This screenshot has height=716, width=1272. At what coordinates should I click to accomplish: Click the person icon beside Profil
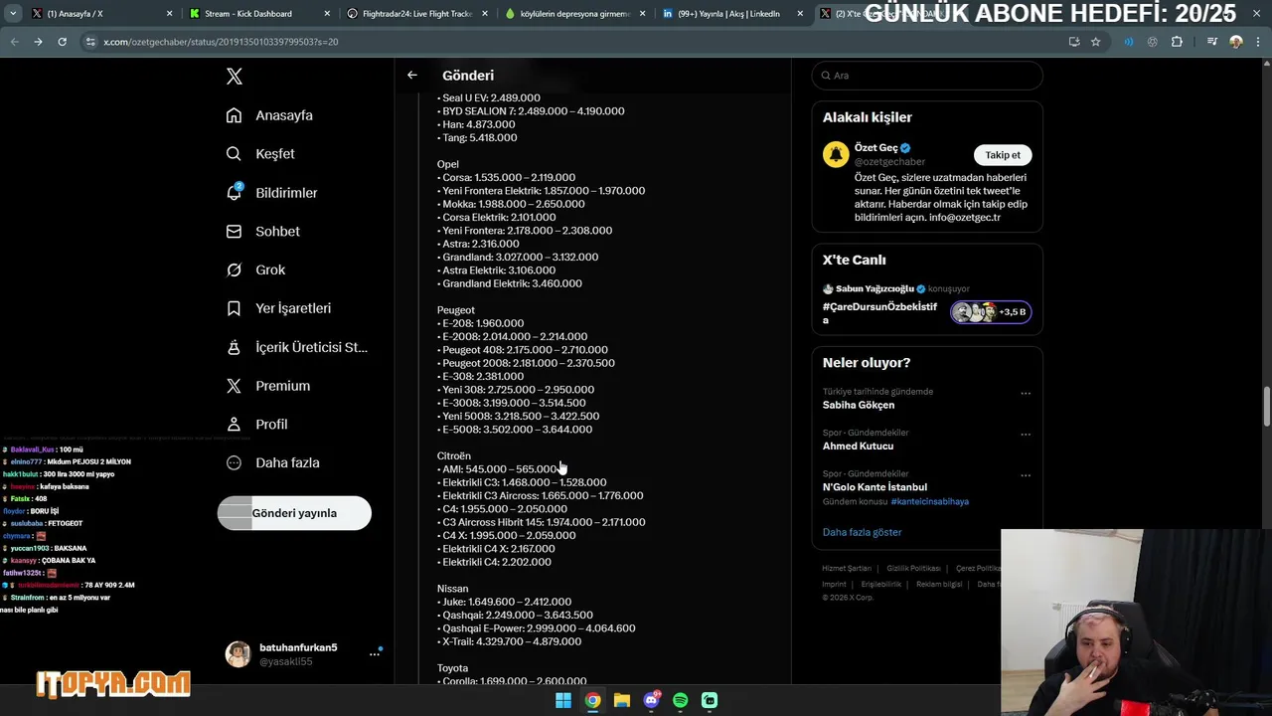(234, 425)
